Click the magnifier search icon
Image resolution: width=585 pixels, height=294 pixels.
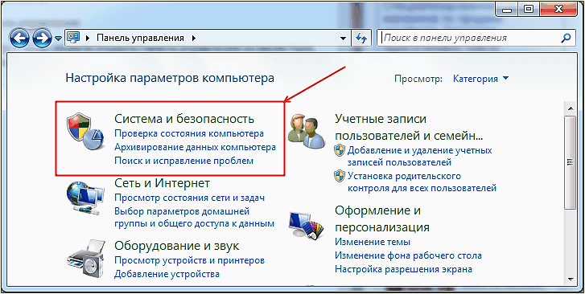click(566, 38)
